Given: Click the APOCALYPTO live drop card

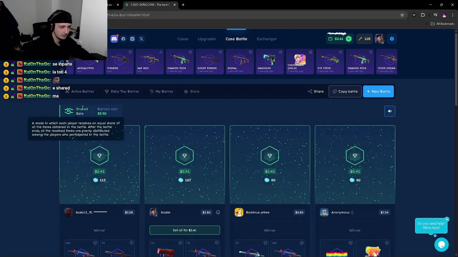Looking at the screenshot, I should pyautogui.click(x=89, y=62).
